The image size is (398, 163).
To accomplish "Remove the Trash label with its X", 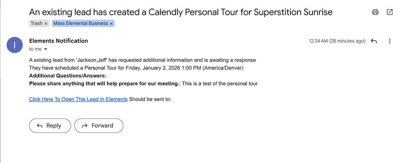I will coord(46,24).
